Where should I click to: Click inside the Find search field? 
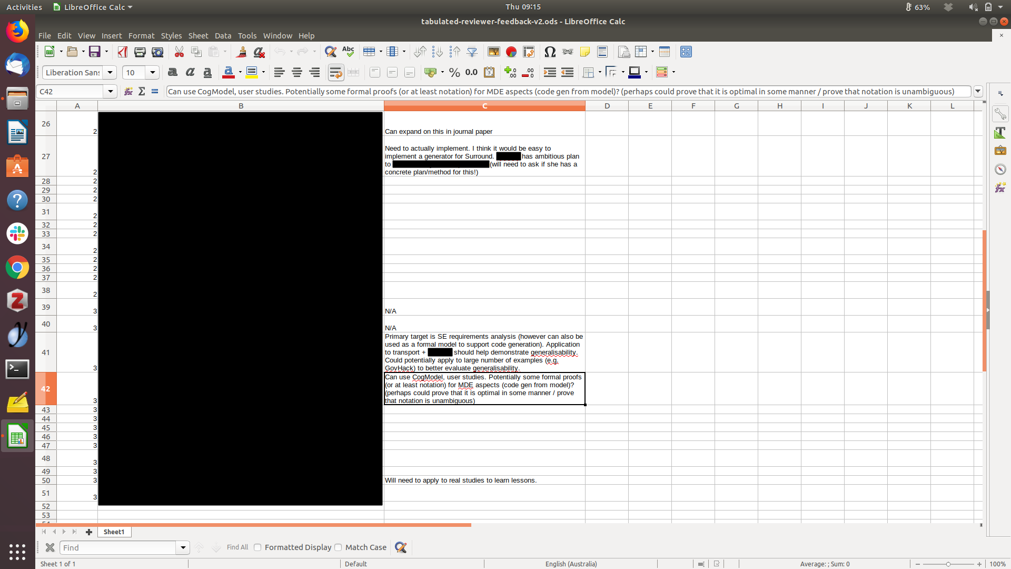click(118, 547)
